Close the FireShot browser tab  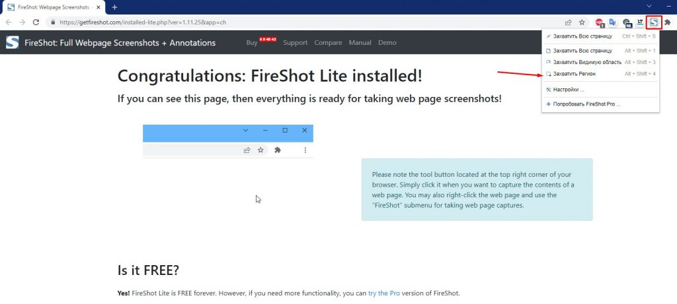[98, 7]
